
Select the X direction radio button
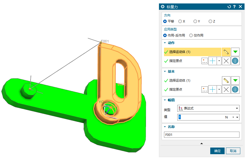(180, 21)
